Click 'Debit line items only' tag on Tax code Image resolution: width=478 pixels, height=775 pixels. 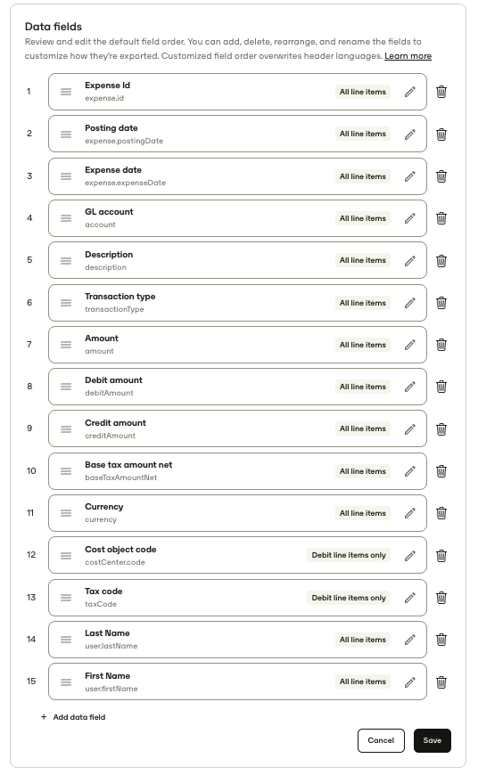click(x=349, y=598)
